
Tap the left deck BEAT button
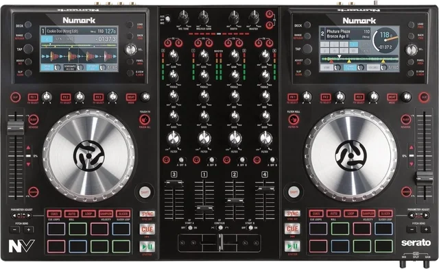[131, 97]
